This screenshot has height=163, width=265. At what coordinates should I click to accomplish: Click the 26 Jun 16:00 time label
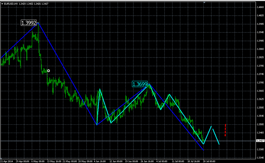(x=147, y=161)
